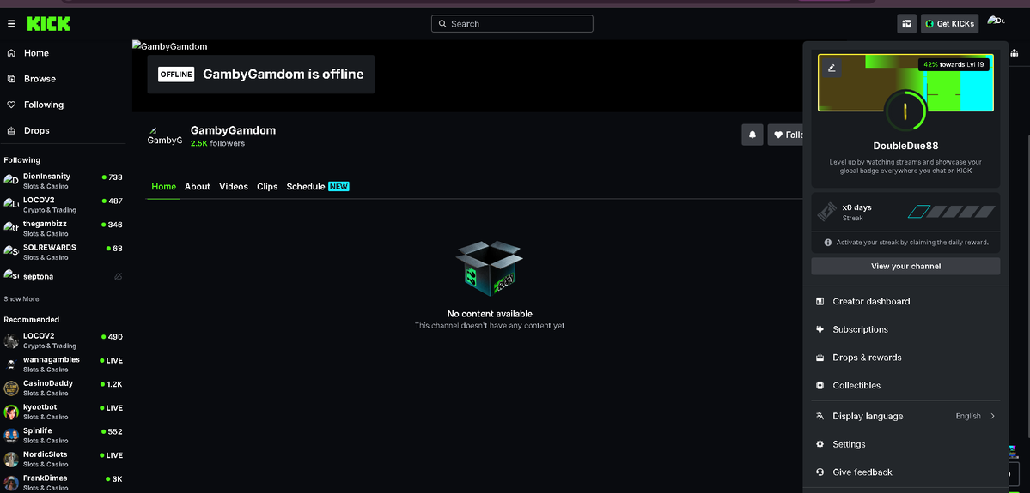Open kyootbot recommended channel
Viewport: 1030px width, 493px height.
click(63, 411)
